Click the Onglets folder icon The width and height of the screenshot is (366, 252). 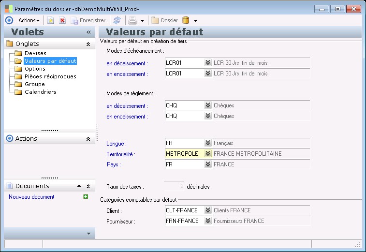coord(10,44)
